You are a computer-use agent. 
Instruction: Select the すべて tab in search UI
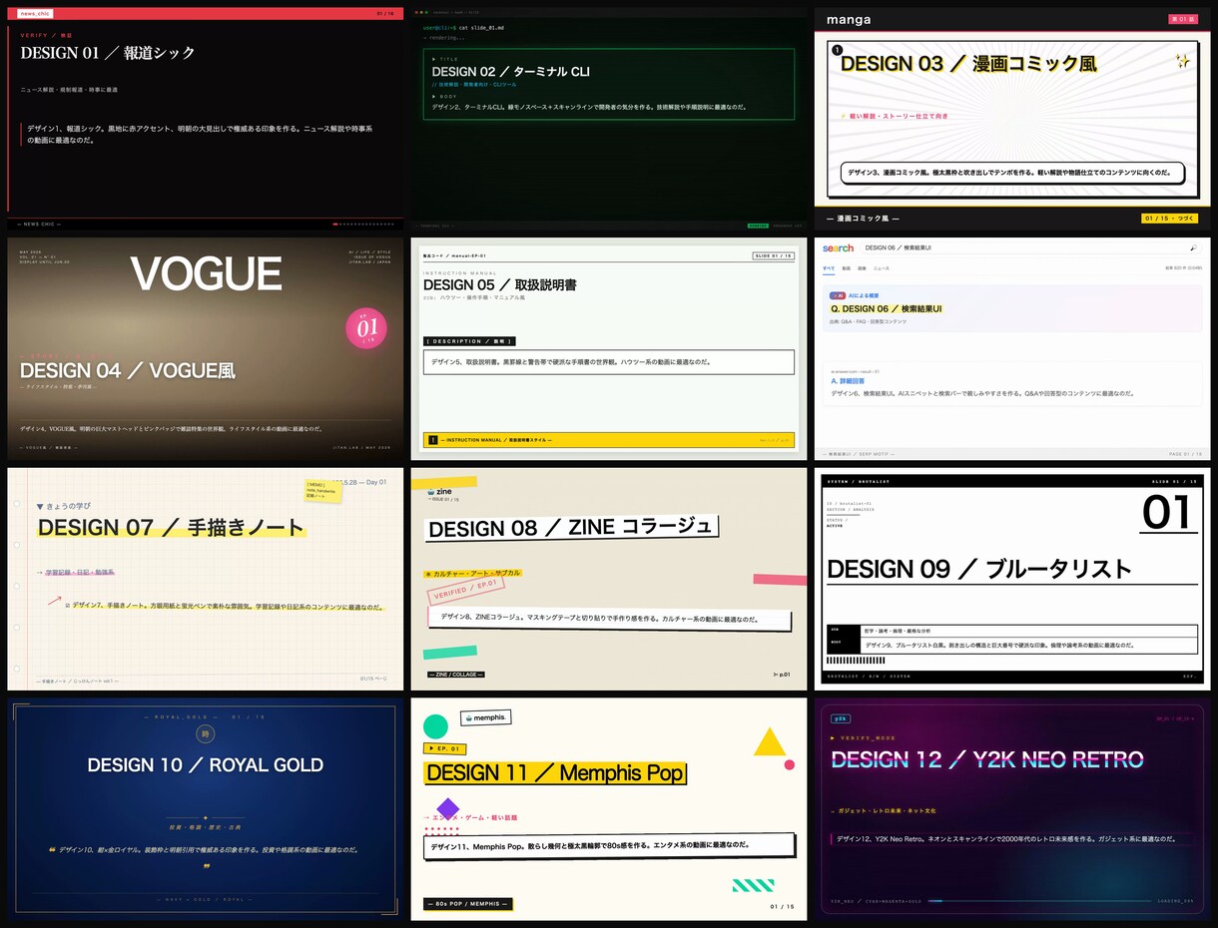coord(829,267)
